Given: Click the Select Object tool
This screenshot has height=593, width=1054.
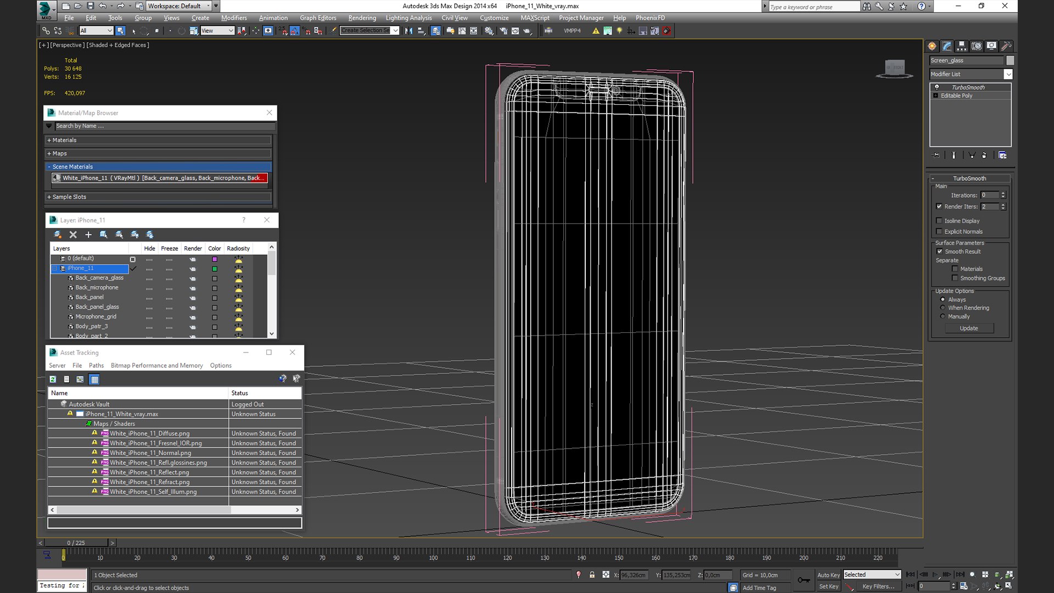Looking at the screenshot, I should click(x=120, y=31).
